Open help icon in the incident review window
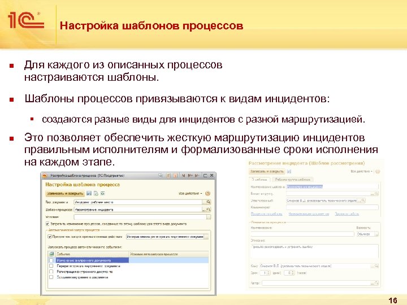 click(x=378, y=172)
